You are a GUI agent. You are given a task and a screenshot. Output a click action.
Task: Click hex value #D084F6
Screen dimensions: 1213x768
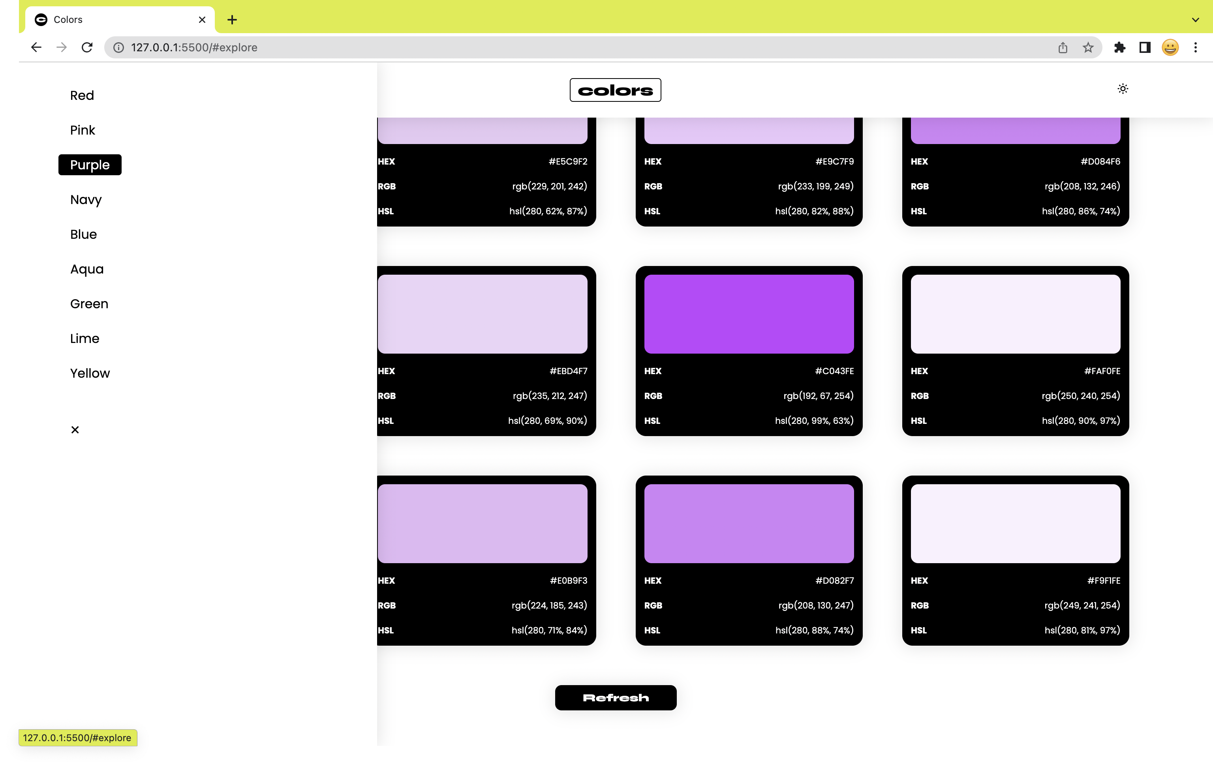(1100, 161)
